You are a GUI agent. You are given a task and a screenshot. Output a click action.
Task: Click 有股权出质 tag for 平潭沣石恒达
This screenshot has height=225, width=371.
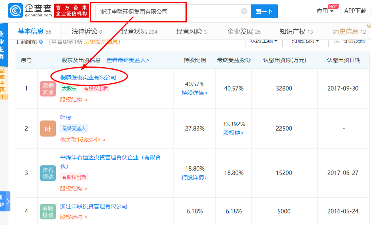pyautogui.click(x=74, y=177)
